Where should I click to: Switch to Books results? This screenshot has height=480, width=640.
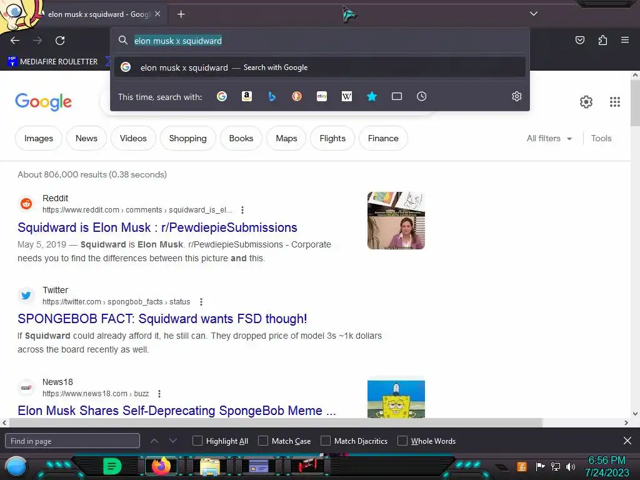(241, 138)
